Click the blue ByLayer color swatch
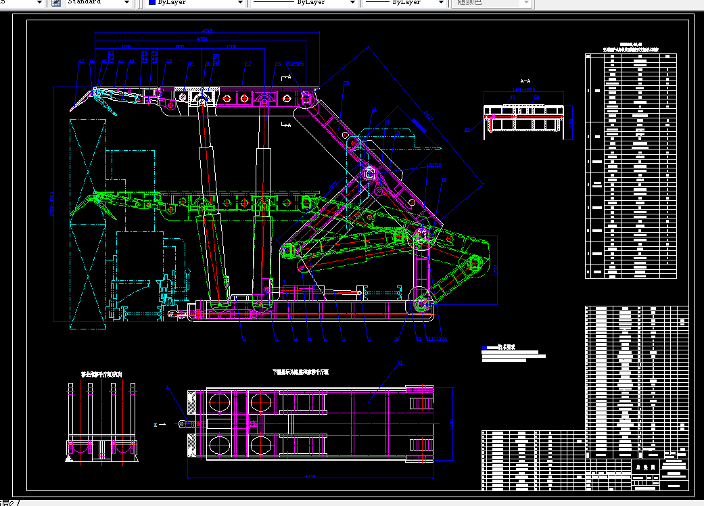This screenshot has width=704, height=506. pos(151,2)
